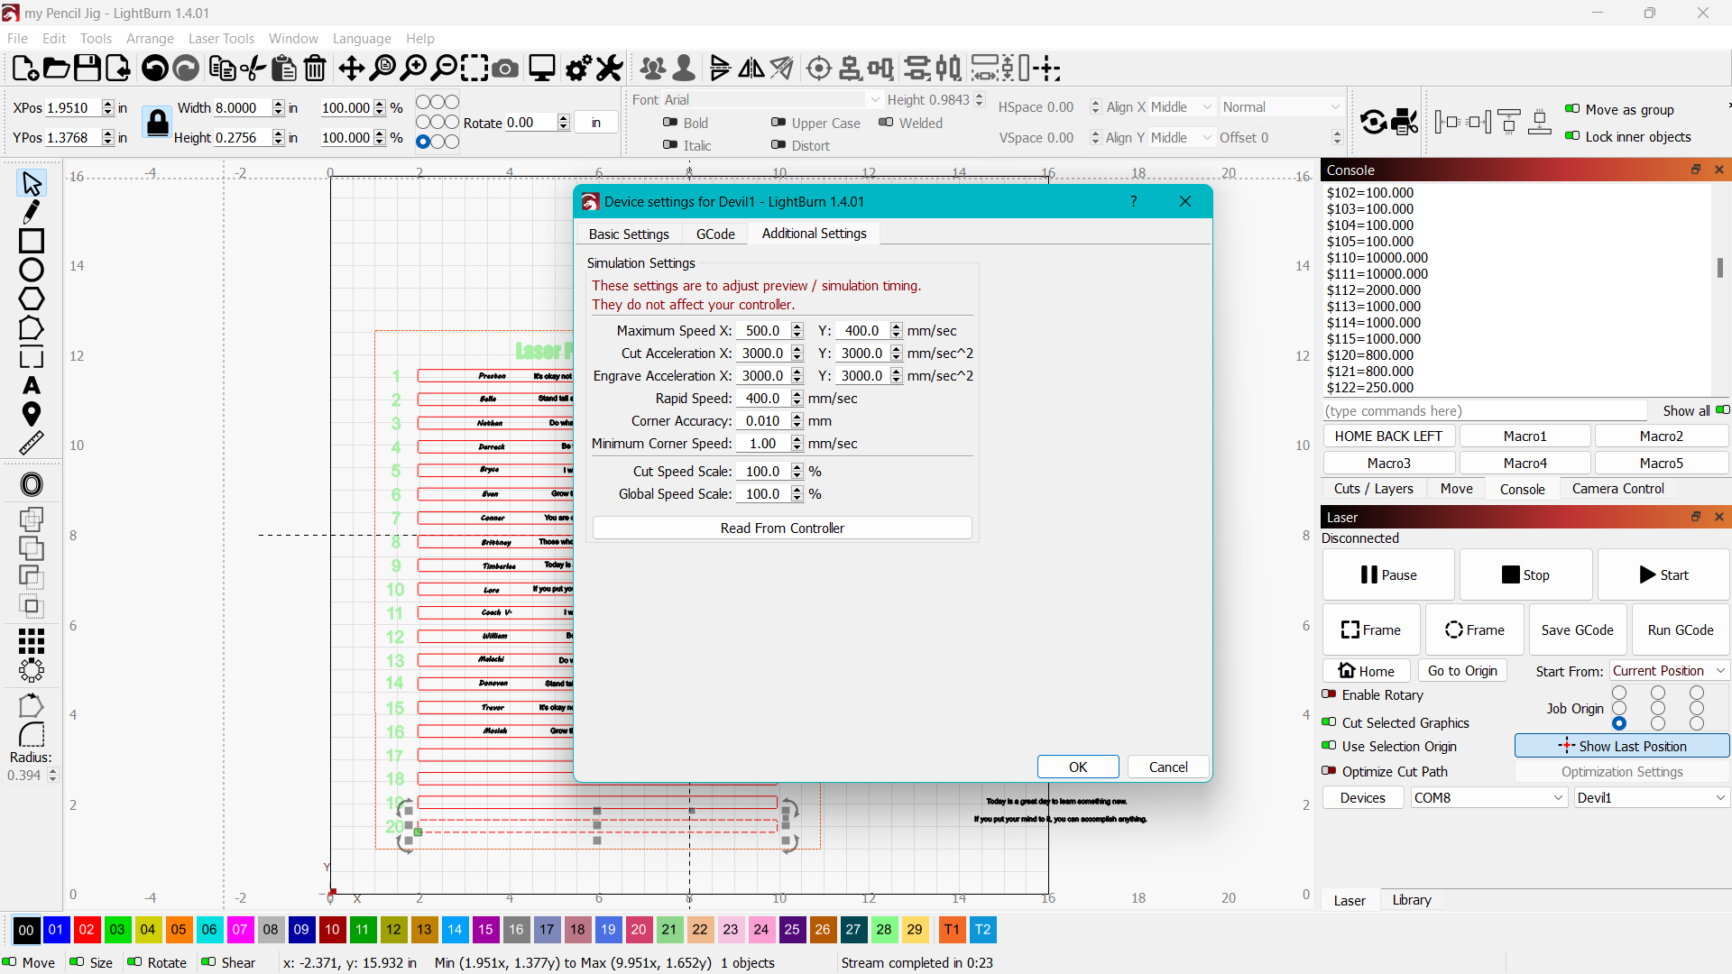Image resolution: width=1732 pixels, height=974 pixels.
Task: Toggle Lock inner objects switch
Action: [x=1572, y=136]
